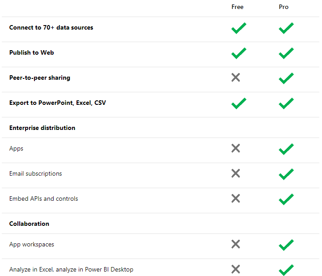Click the Pro checkmark for Publish to Web
This screenshot has width=322, height=276.
pyautogui.click(x=286, y=53)
